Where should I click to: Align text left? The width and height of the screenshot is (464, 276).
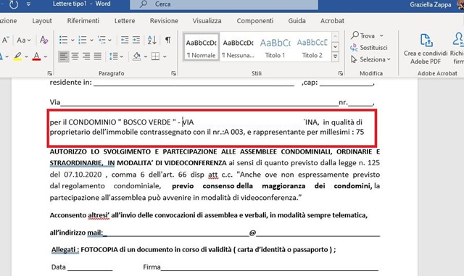click(x=63, y=56)
